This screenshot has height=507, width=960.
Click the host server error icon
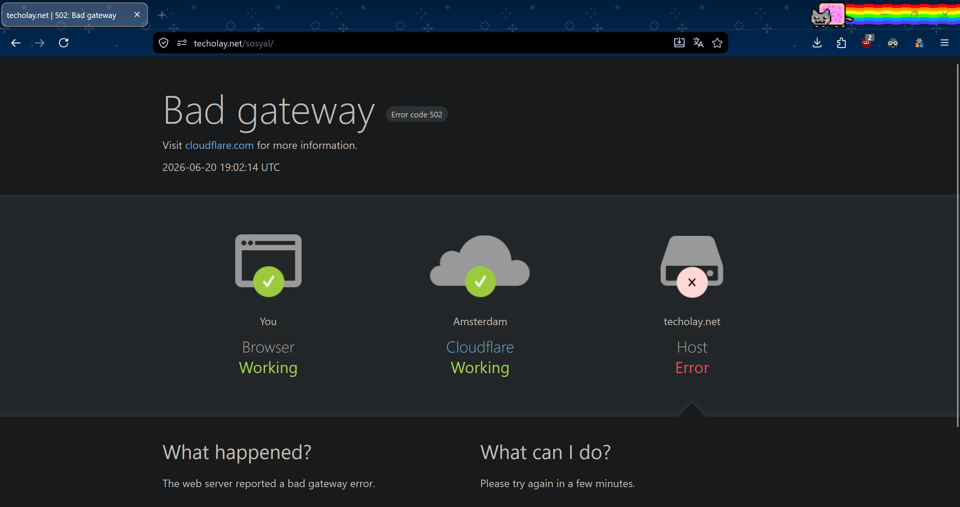pyautogui.click(x=692, y=266)
